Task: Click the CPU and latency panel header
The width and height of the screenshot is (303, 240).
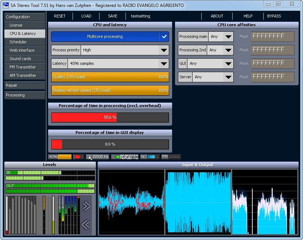Action: [x=110, y=25]
